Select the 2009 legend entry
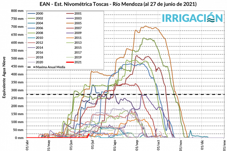 point(78,33)
